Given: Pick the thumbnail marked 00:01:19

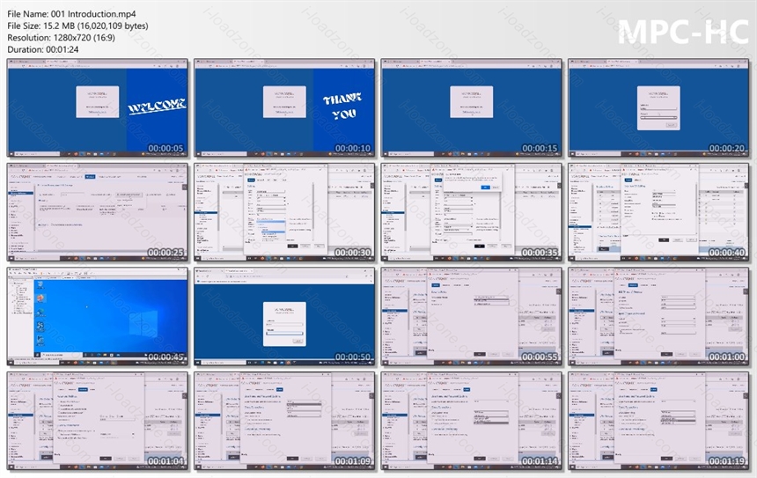Looking at the screenshot, I should click(659, 421).
